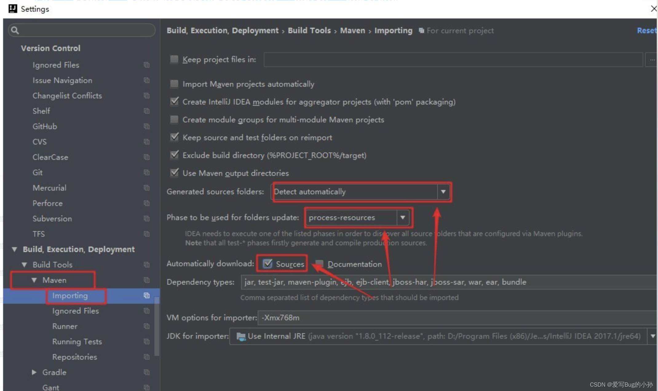Click the project-level icon beside Mercurial
Image resolution: width=658 pixels, height=391 pixels.
147,188
